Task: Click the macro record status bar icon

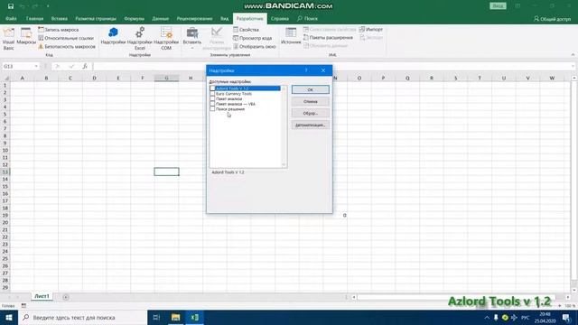Action: 23,306
